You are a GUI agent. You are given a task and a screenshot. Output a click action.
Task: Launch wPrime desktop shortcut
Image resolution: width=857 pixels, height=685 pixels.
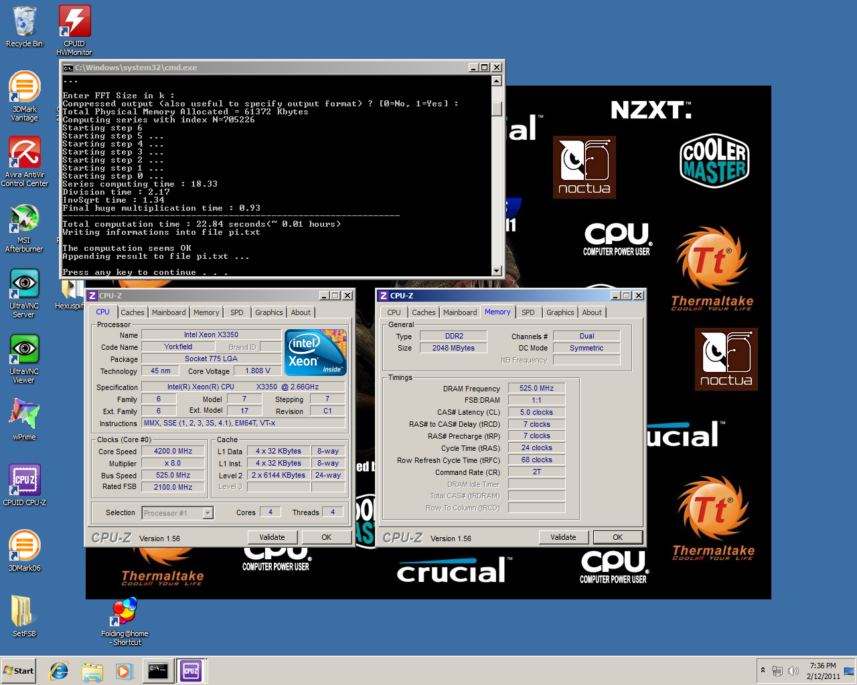click(x=24, y=419)
